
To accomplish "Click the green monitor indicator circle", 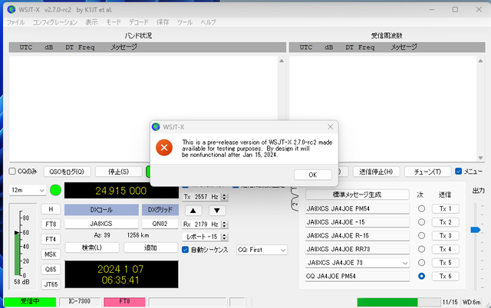I will [55, 190].
